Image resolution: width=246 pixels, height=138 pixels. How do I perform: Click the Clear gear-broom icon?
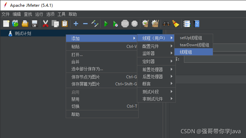[145, 24]
